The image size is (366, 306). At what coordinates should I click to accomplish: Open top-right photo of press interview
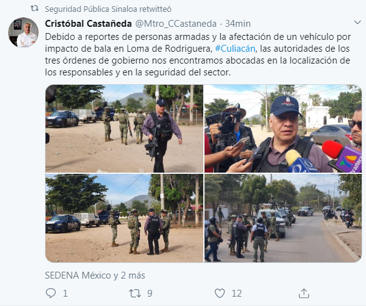pyautogui.click(x=283, y=128)
